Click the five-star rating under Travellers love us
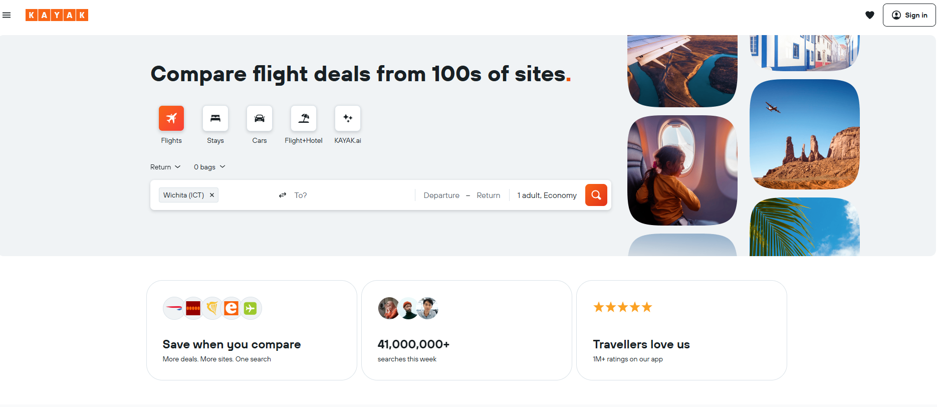The image size is (937, 407). pyautogui.click(x=623, y=307)
